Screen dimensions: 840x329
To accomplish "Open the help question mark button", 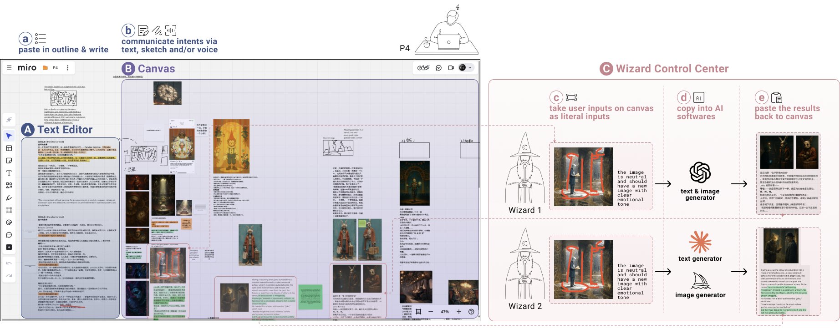I will click(471, 312).
